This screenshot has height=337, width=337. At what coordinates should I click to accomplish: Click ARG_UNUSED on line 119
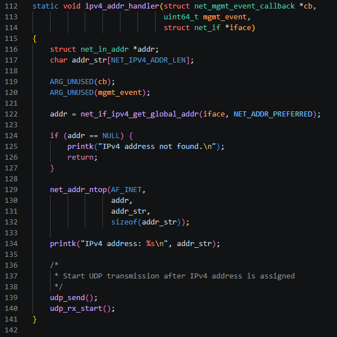point(72,82)
